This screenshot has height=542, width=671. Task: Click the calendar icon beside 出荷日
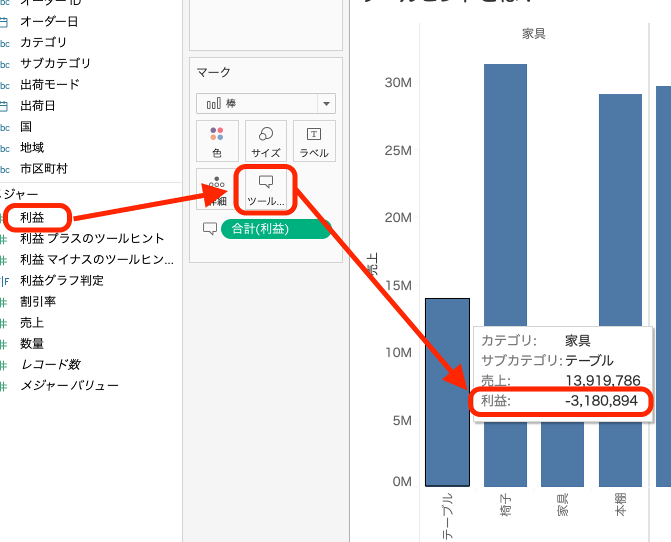coord(4,106)
